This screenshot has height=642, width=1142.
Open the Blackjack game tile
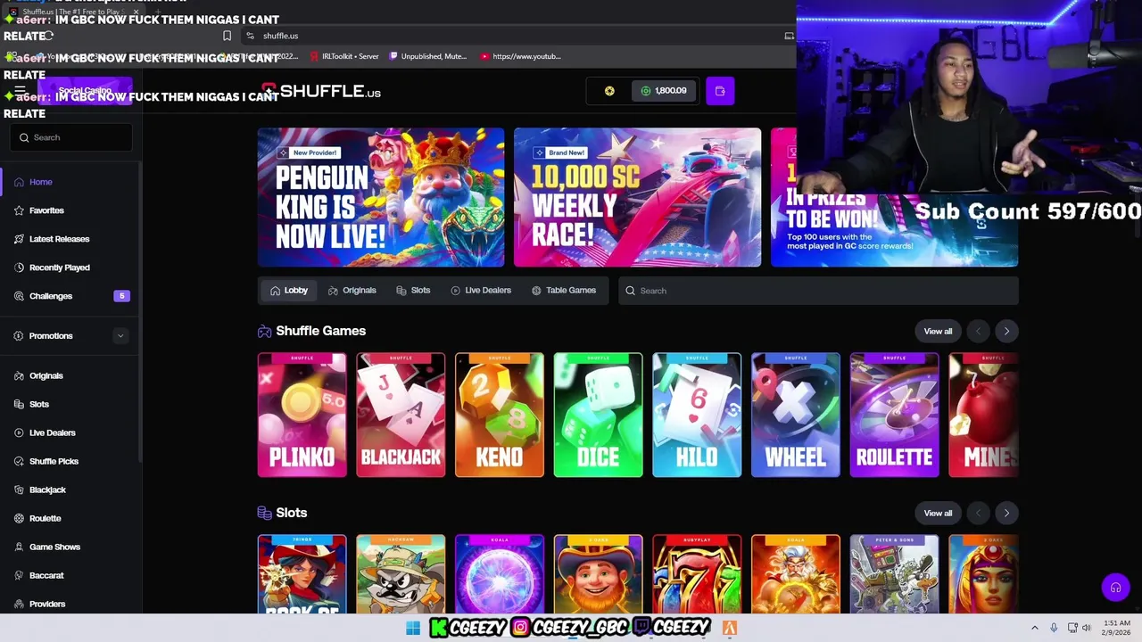coord(401,415)
